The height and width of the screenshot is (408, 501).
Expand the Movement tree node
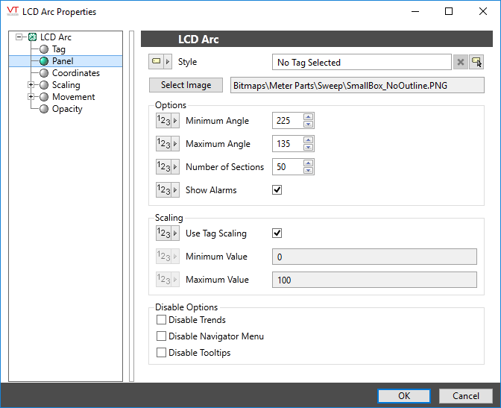31,97
